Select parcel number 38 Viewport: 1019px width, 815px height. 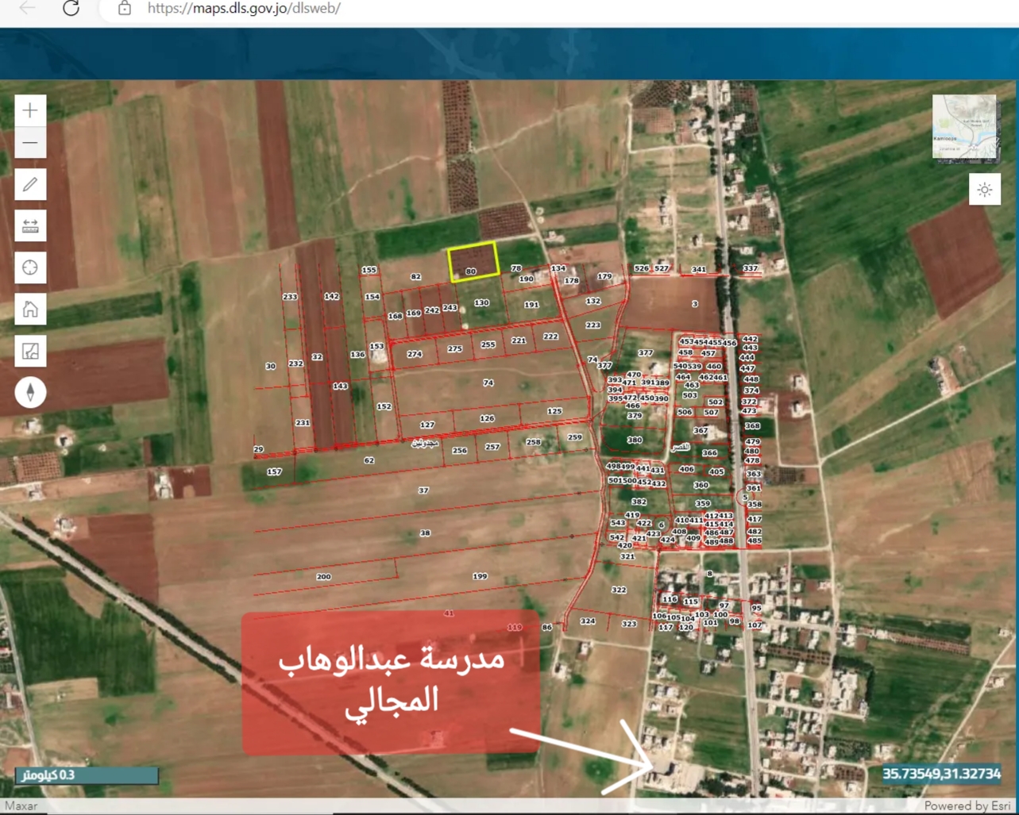coord(425,533)
